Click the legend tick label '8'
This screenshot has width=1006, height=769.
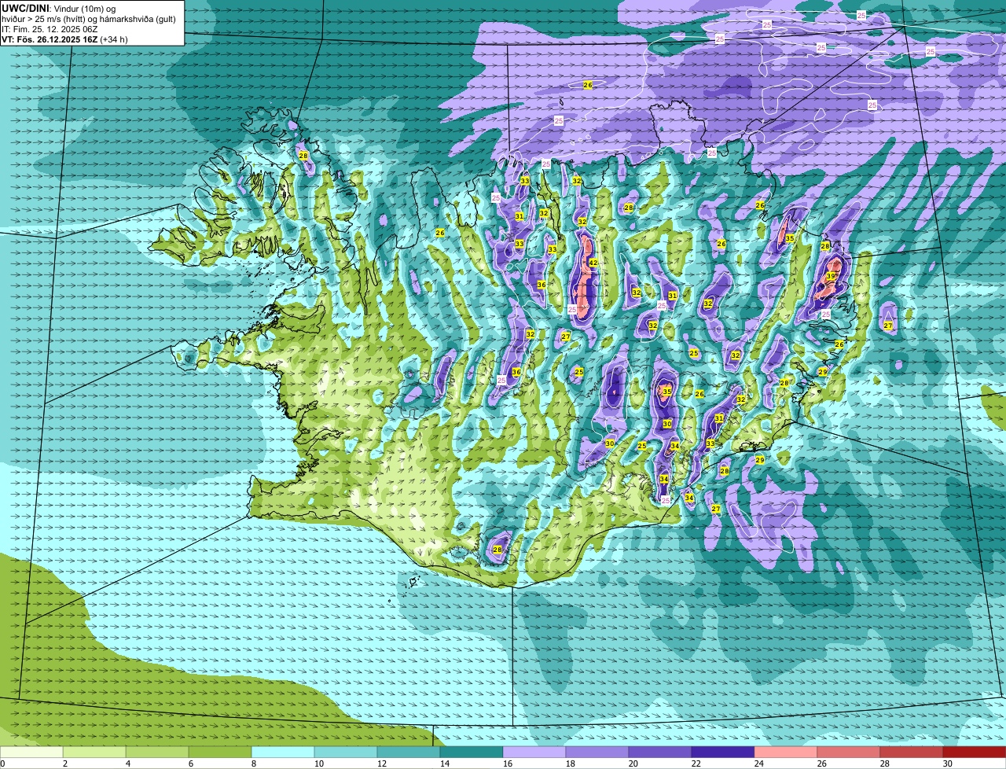(x=254, y=763)
